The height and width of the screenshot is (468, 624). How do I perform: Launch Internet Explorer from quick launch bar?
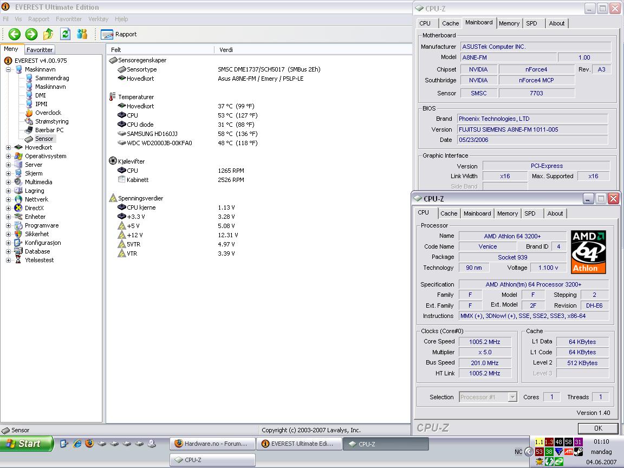tap(77, 443)
